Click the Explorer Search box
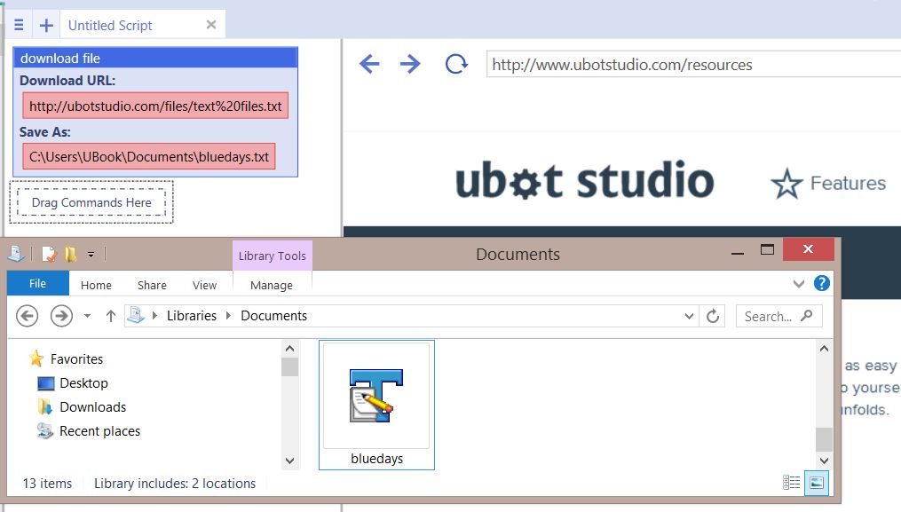The height and width of the screenshot is (512, 901). click(778, 316)
